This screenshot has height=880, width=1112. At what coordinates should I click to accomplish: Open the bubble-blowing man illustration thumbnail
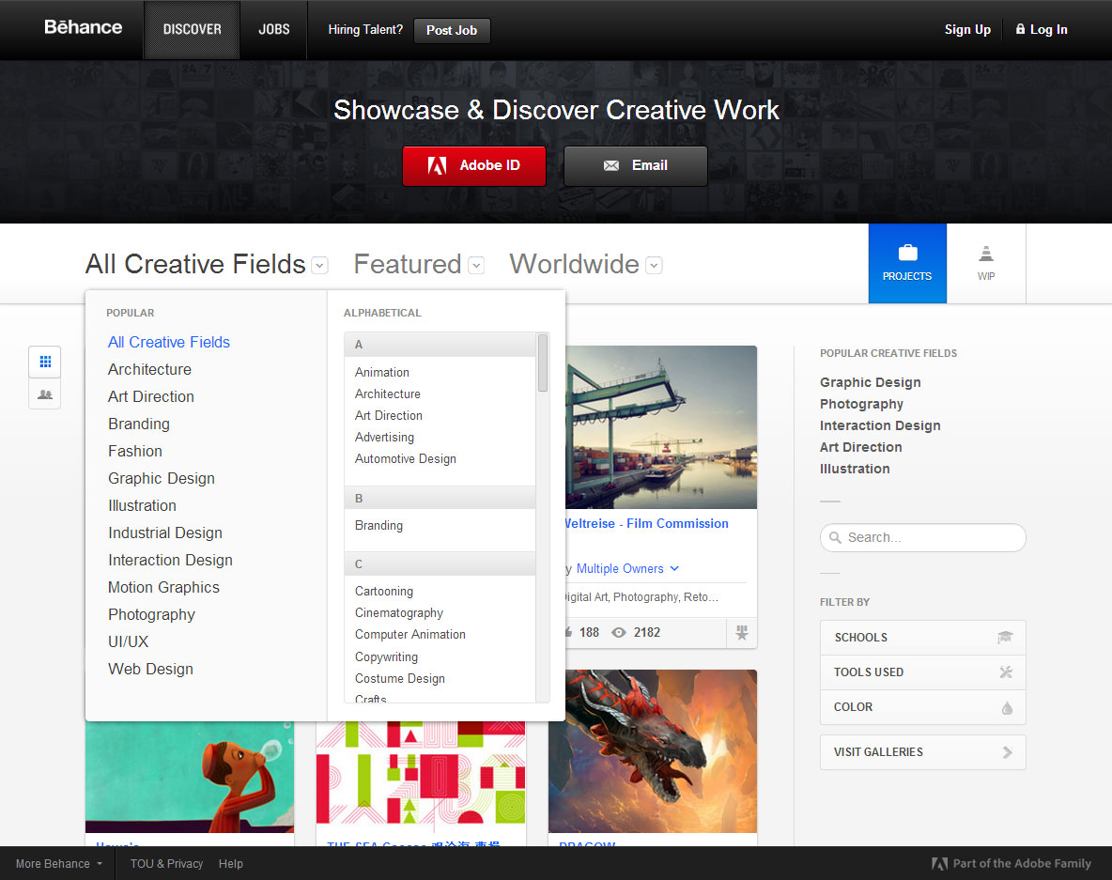tap(190, 777)
